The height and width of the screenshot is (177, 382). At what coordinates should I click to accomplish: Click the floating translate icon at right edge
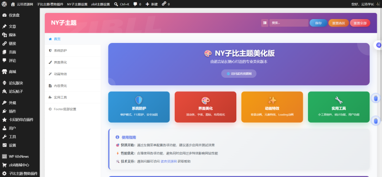point(378,45)
